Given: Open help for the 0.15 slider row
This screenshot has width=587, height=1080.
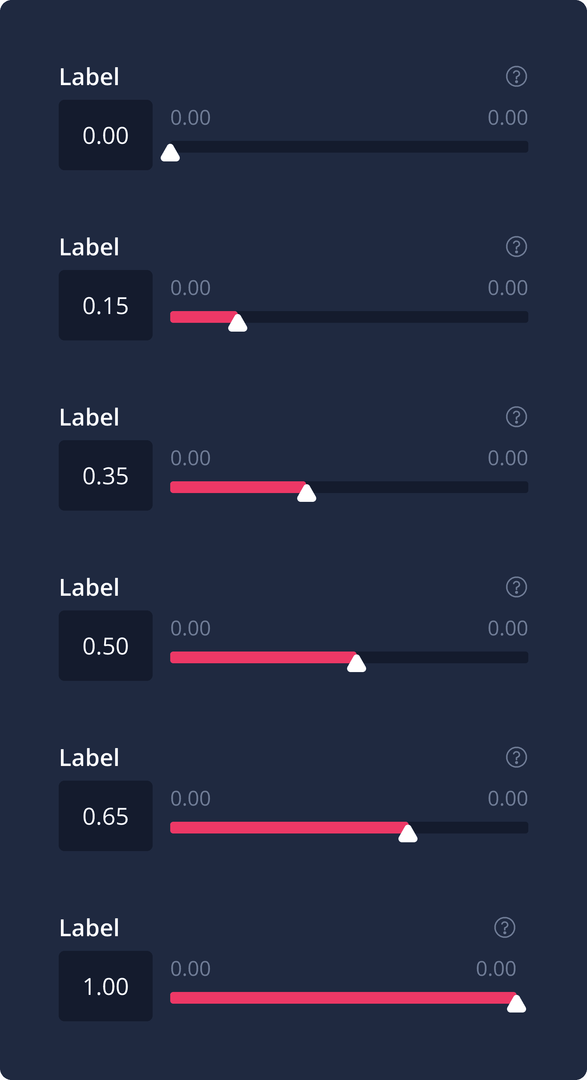Looking at the screenshot, I should 516,247.
